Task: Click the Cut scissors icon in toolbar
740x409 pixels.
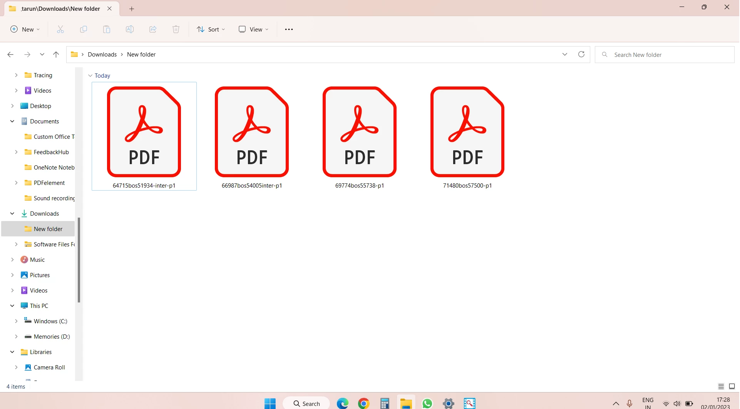Action: pyautogui.click(x=60, y=29)
